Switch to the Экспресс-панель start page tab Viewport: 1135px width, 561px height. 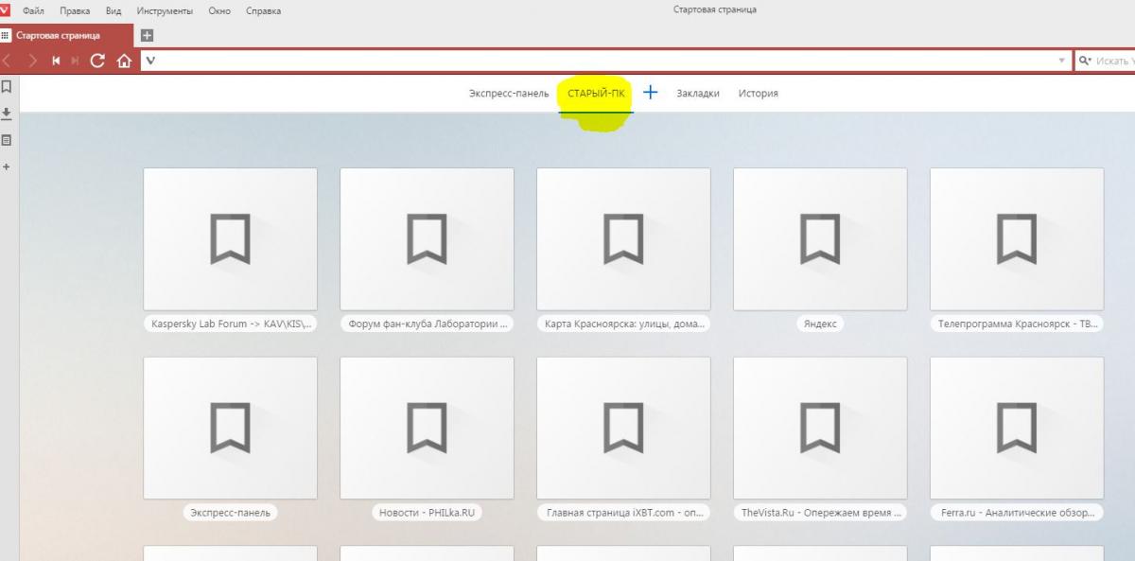pos(509,94)
